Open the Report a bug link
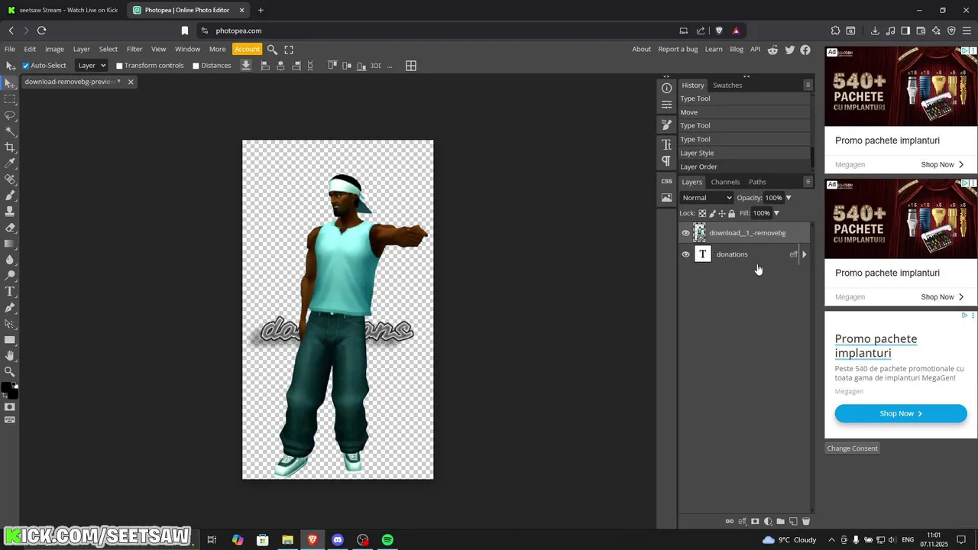The height and width of the screenshot is (550, 978). [678, 50]
